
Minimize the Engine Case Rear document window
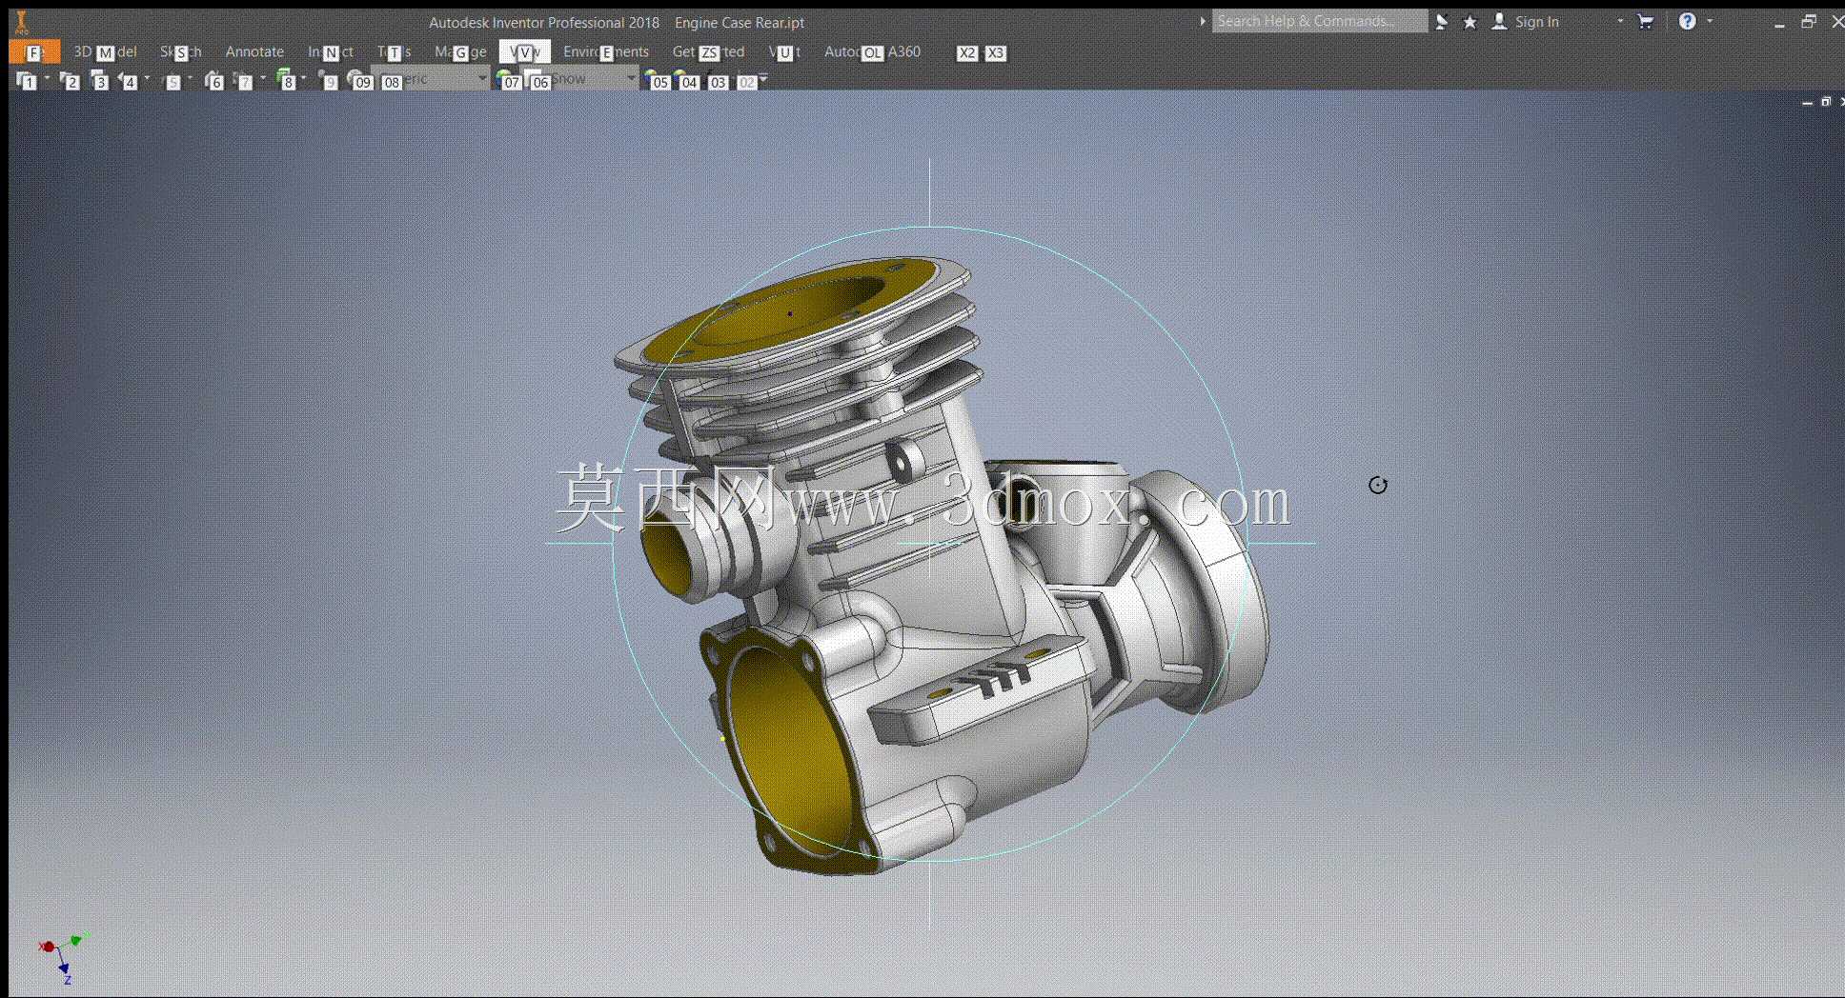click(1807, 102)
